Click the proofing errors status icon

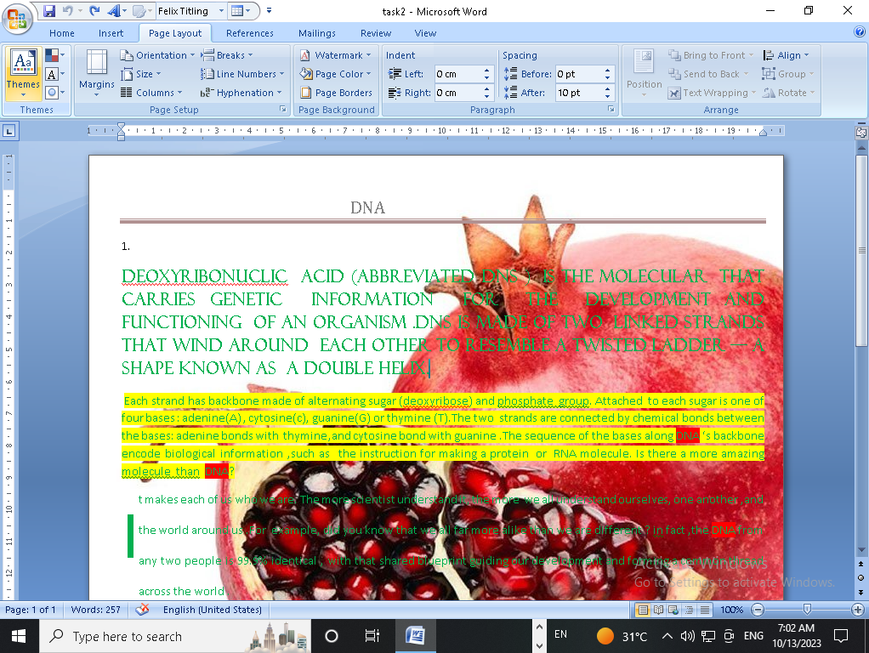143,610
